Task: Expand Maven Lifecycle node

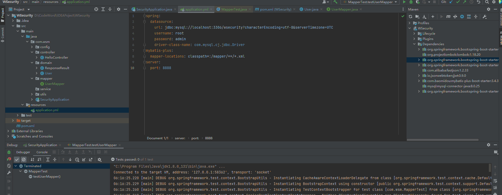Action: coord(414,34)
